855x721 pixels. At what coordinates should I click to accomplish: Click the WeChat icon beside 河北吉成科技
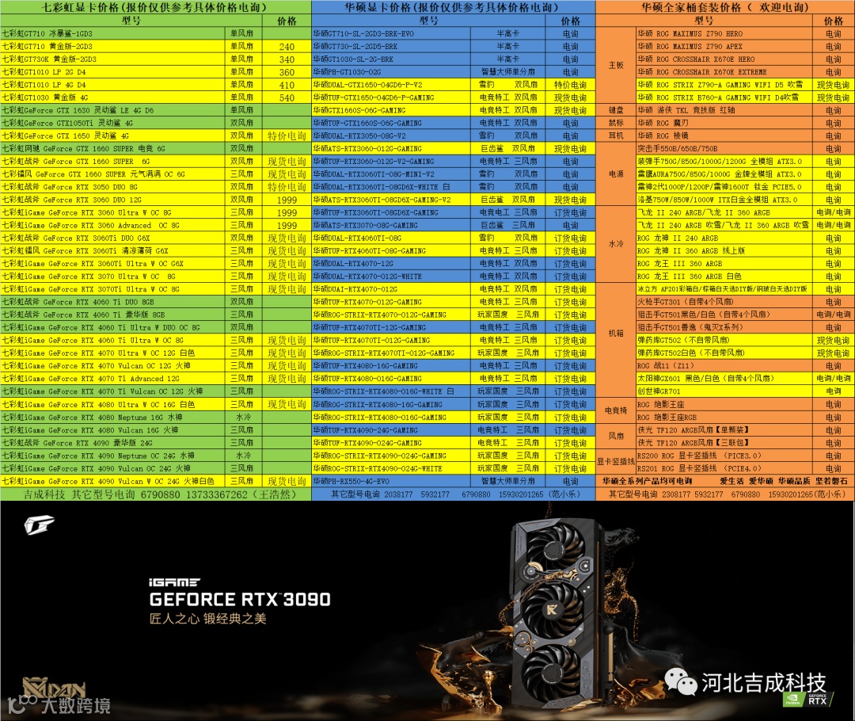click(680, 682)
